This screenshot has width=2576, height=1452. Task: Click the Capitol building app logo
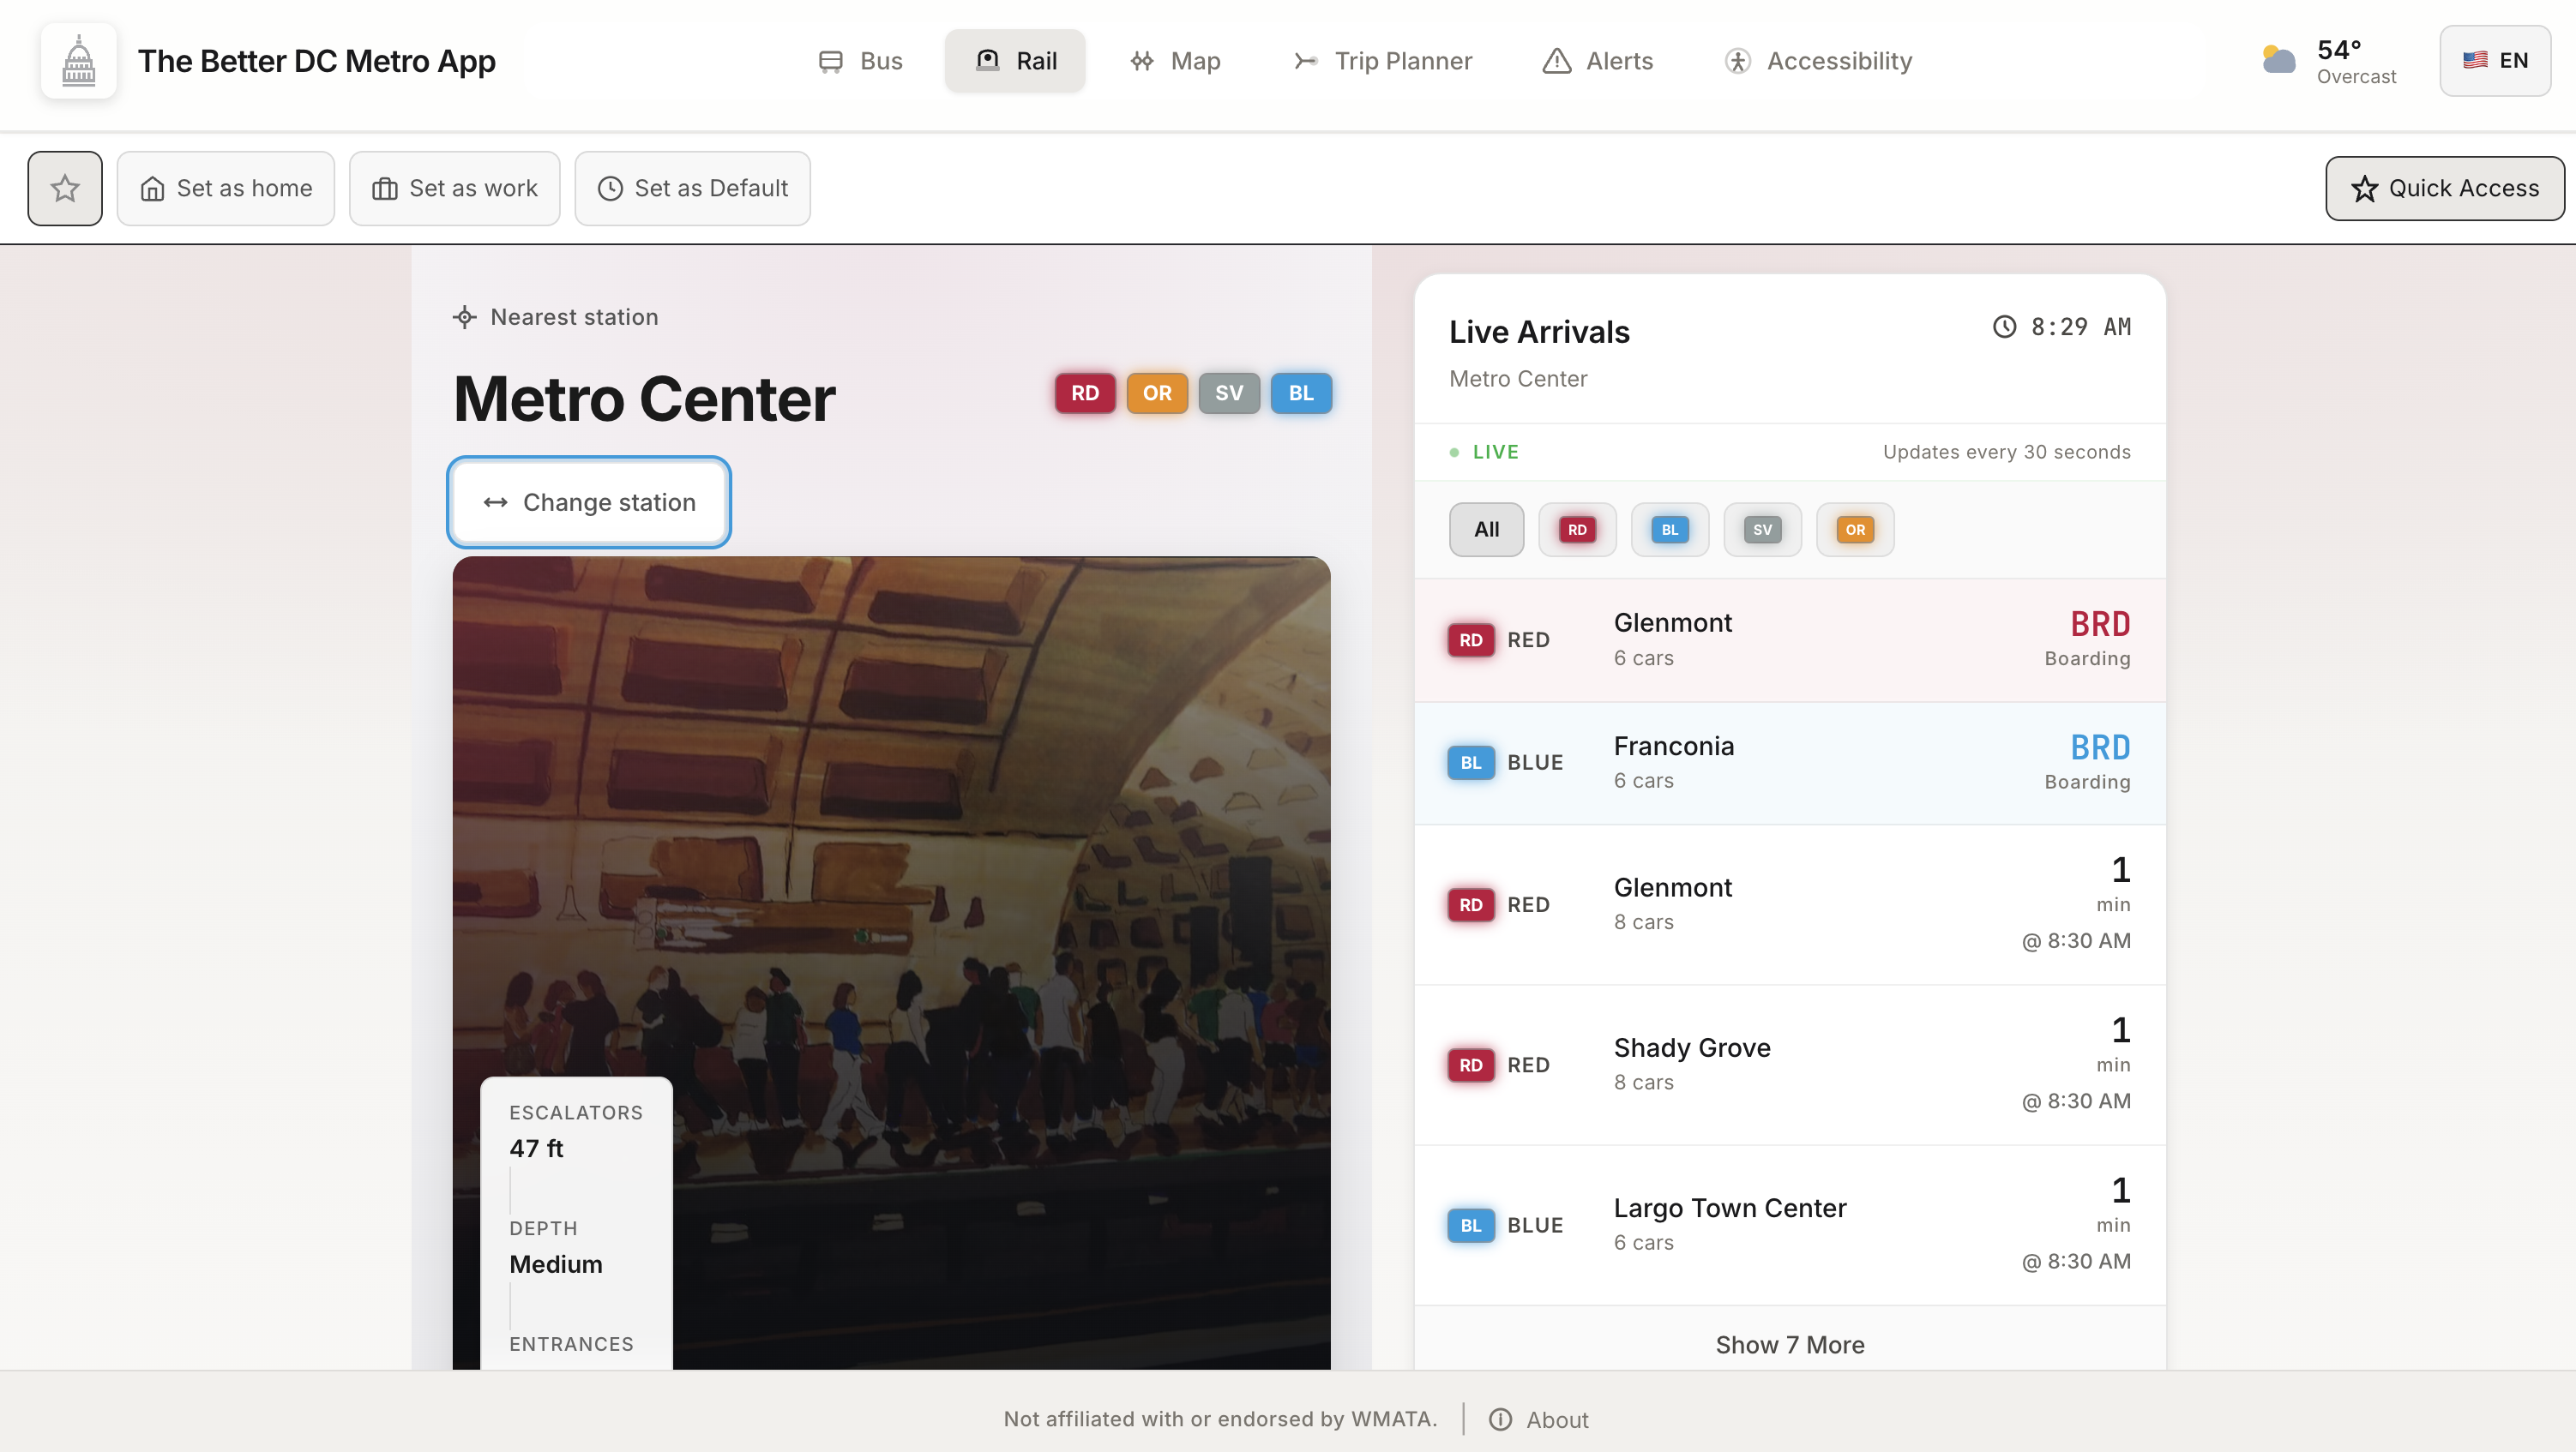(78, 61)
